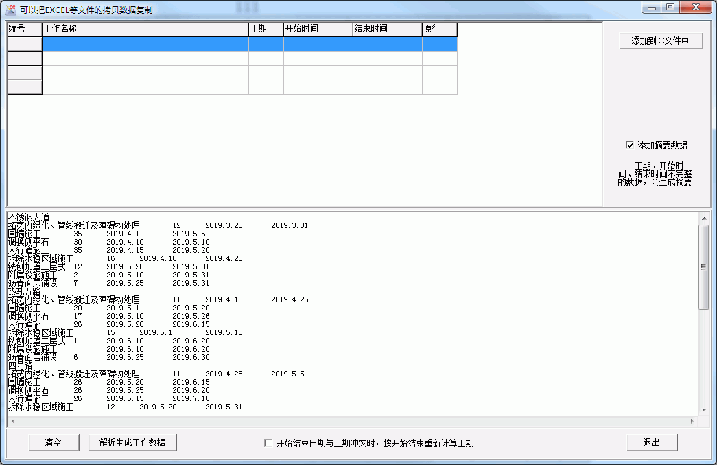Select the 开始时间 column header

318,29
